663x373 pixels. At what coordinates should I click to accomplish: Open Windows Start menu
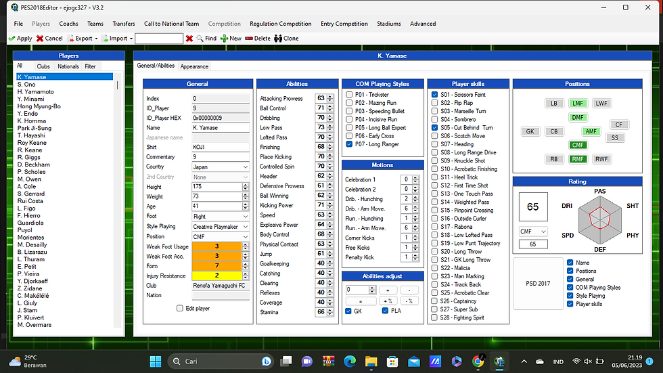[x=156, y=361]
